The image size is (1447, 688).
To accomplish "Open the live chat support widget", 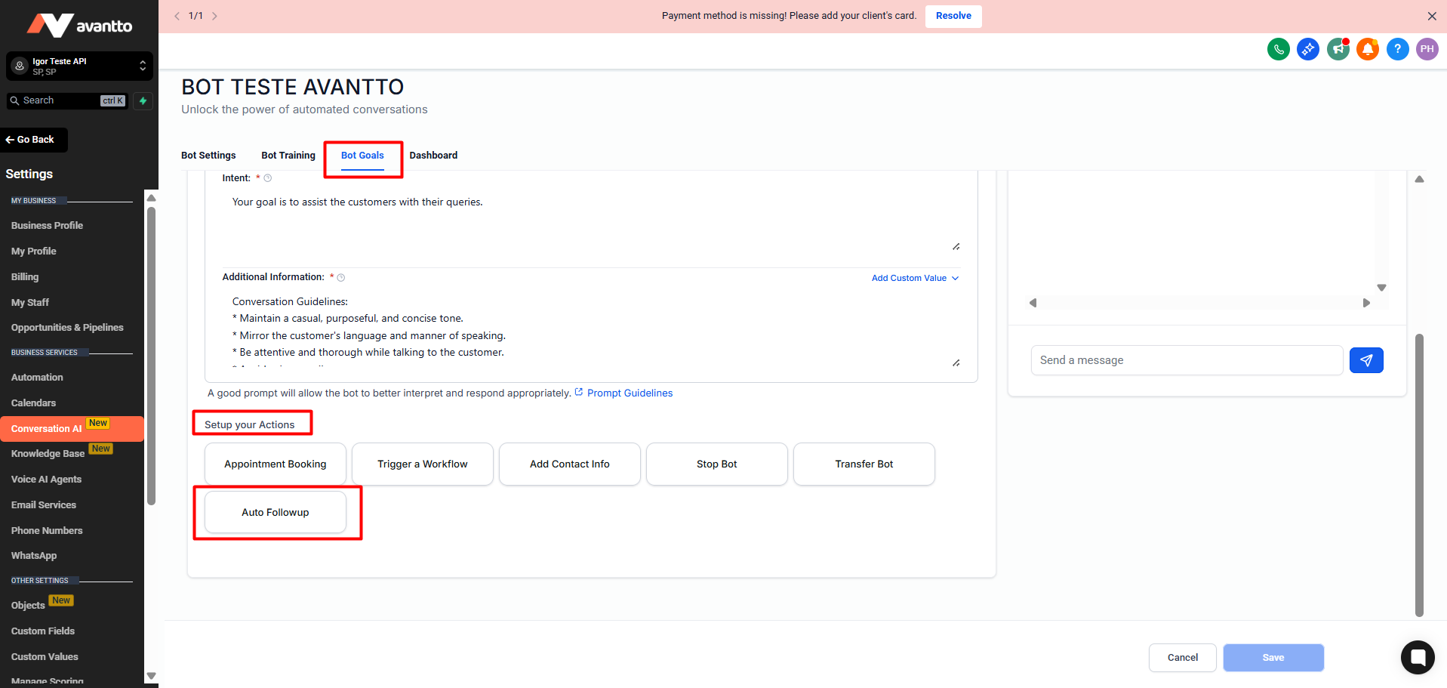I will (x=1418, y=657).
